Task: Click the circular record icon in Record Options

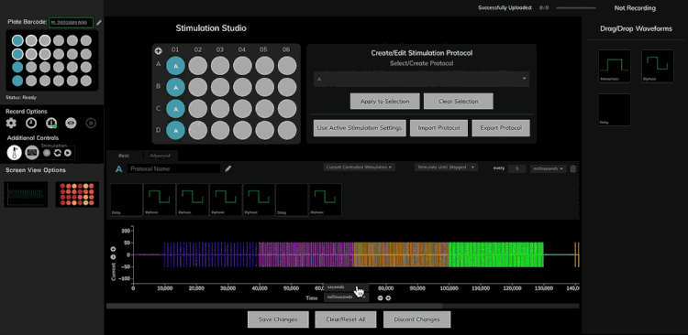Action: point(91,123)
